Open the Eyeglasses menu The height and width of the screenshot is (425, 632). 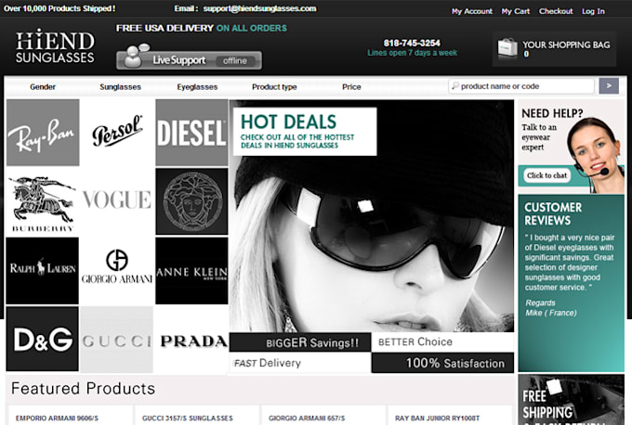[197, 87]
